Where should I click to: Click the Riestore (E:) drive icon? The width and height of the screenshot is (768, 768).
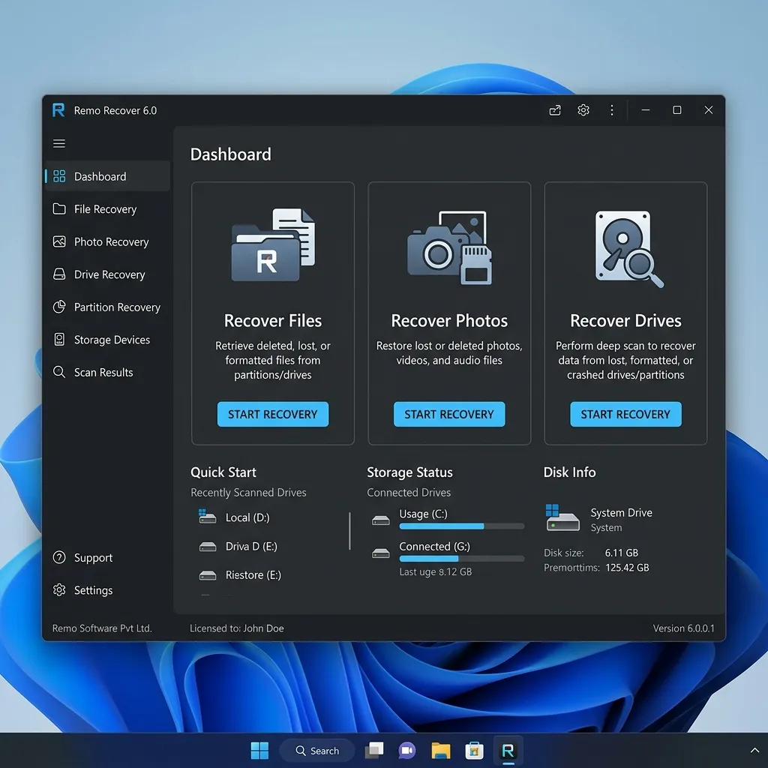click(208, 575)
